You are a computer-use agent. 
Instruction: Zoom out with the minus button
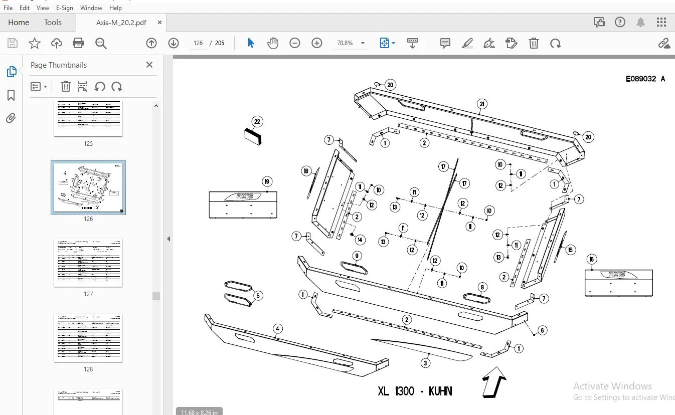pos(295,43)
